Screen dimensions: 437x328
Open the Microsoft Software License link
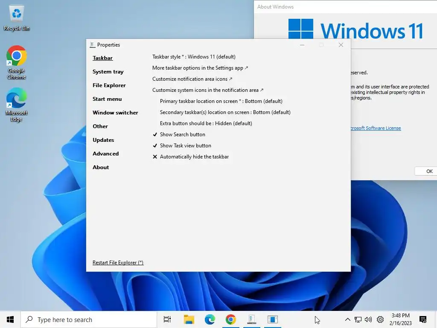pyautogui.click(x=376, y=128)
